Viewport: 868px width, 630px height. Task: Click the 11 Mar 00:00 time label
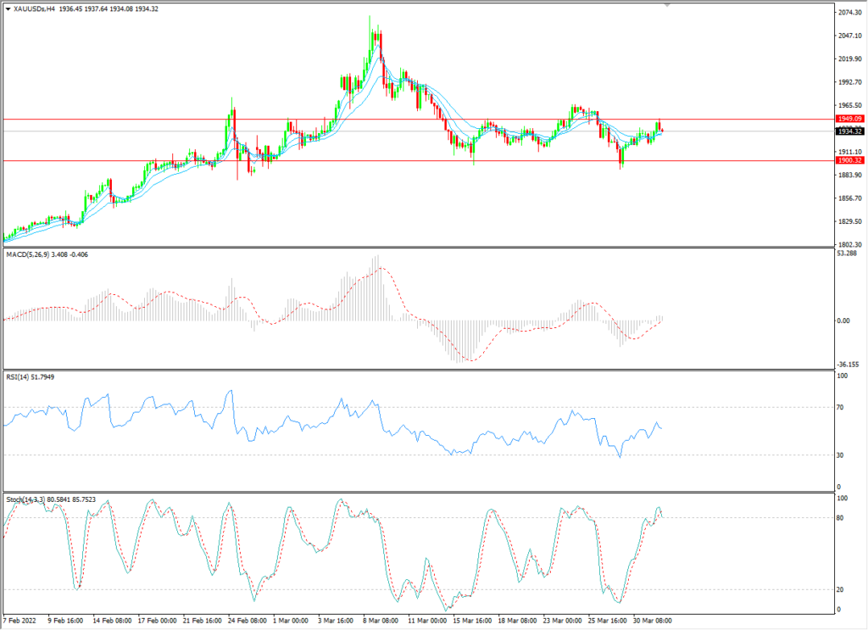click(x=427, y=621)
